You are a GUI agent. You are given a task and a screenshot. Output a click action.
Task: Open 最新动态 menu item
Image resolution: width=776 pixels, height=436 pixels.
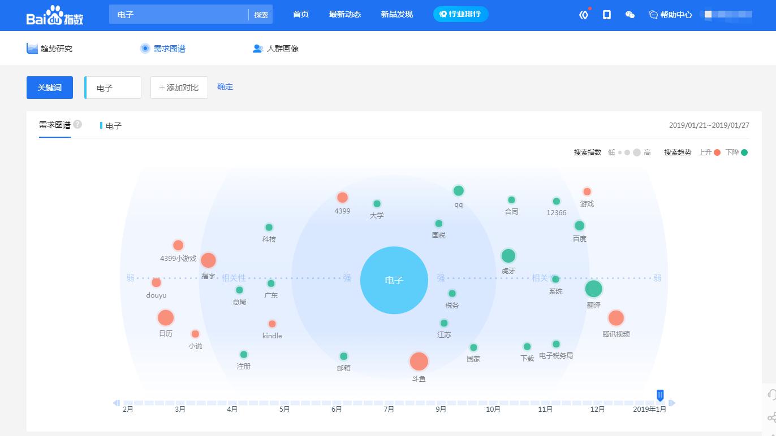coord(345,14)
